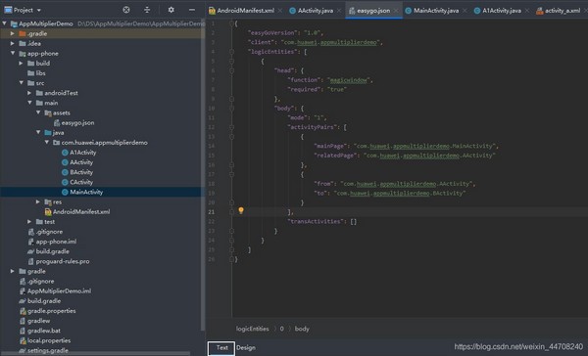588x356 pixels.
Task: Select the test folder
Action: [x=49, y=222]
